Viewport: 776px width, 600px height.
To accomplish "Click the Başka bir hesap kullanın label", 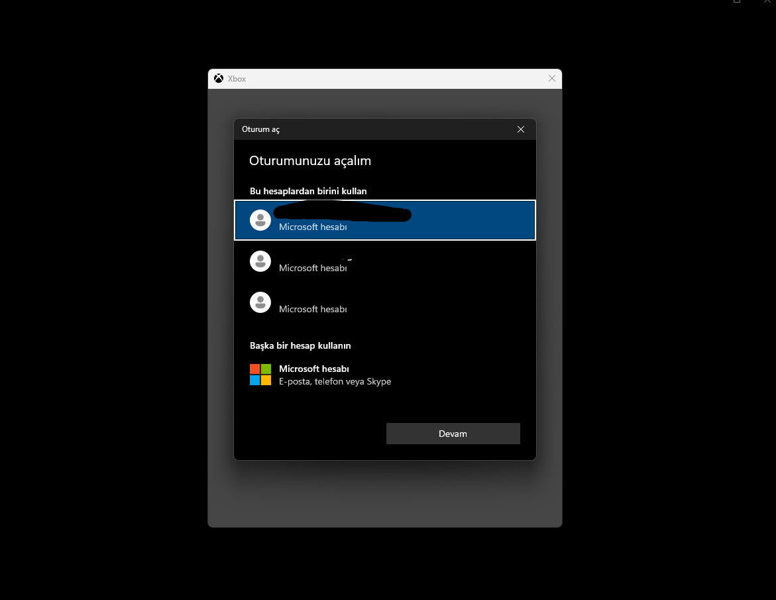I will pos(300,345).
